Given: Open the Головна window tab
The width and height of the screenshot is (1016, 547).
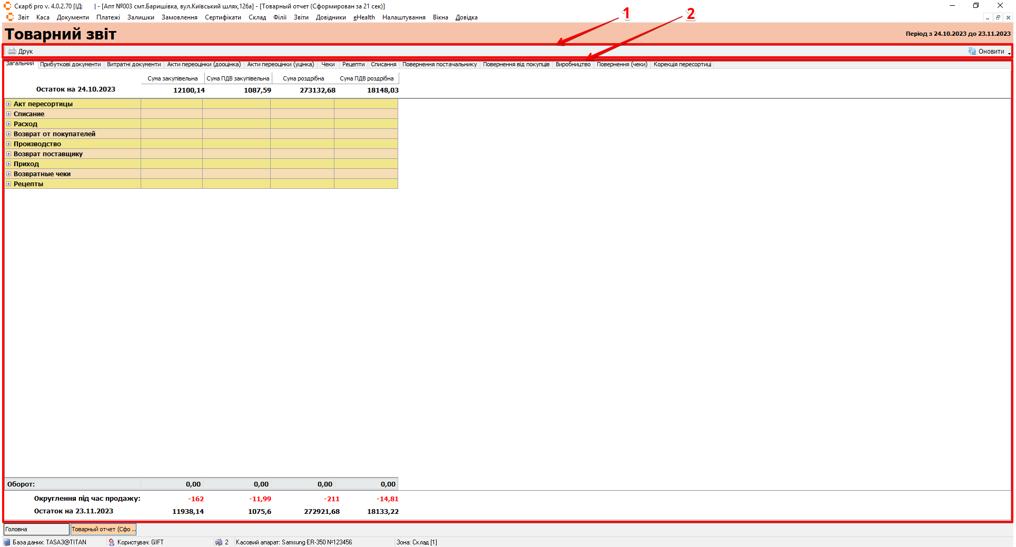Looking at the screenshot, I should click(x=36, y=529).
